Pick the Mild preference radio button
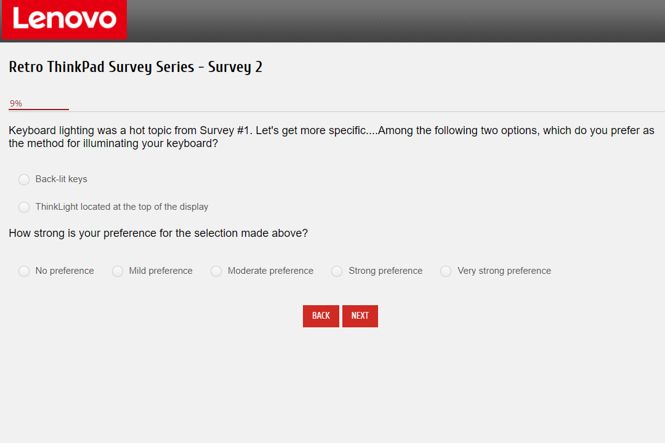The height and width of the screenshot is (443, 665). [x=118, y=271]
